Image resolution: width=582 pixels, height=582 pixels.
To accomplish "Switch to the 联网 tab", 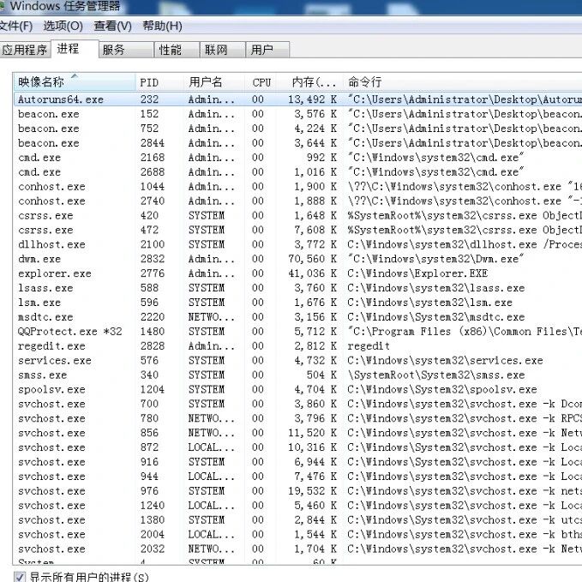I will 216,50.
